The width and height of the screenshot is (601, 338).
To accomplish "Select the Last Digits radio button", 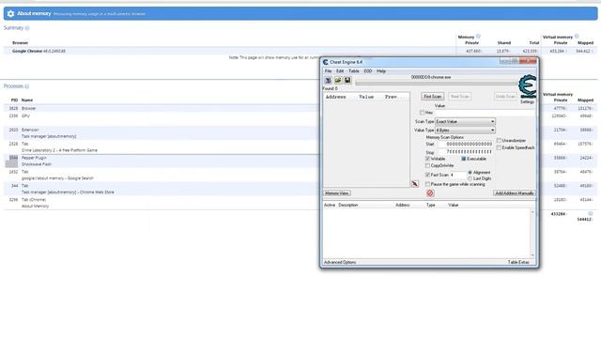I will pyautogui.click(x=470, y=178).
